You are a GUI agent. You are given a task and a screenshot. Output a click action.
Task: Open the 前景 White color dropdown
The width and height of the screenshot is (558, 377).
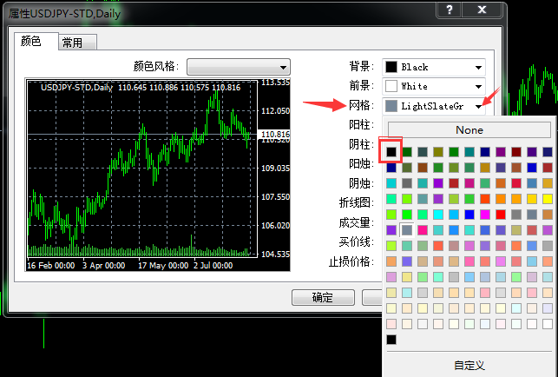pos(477,87)
